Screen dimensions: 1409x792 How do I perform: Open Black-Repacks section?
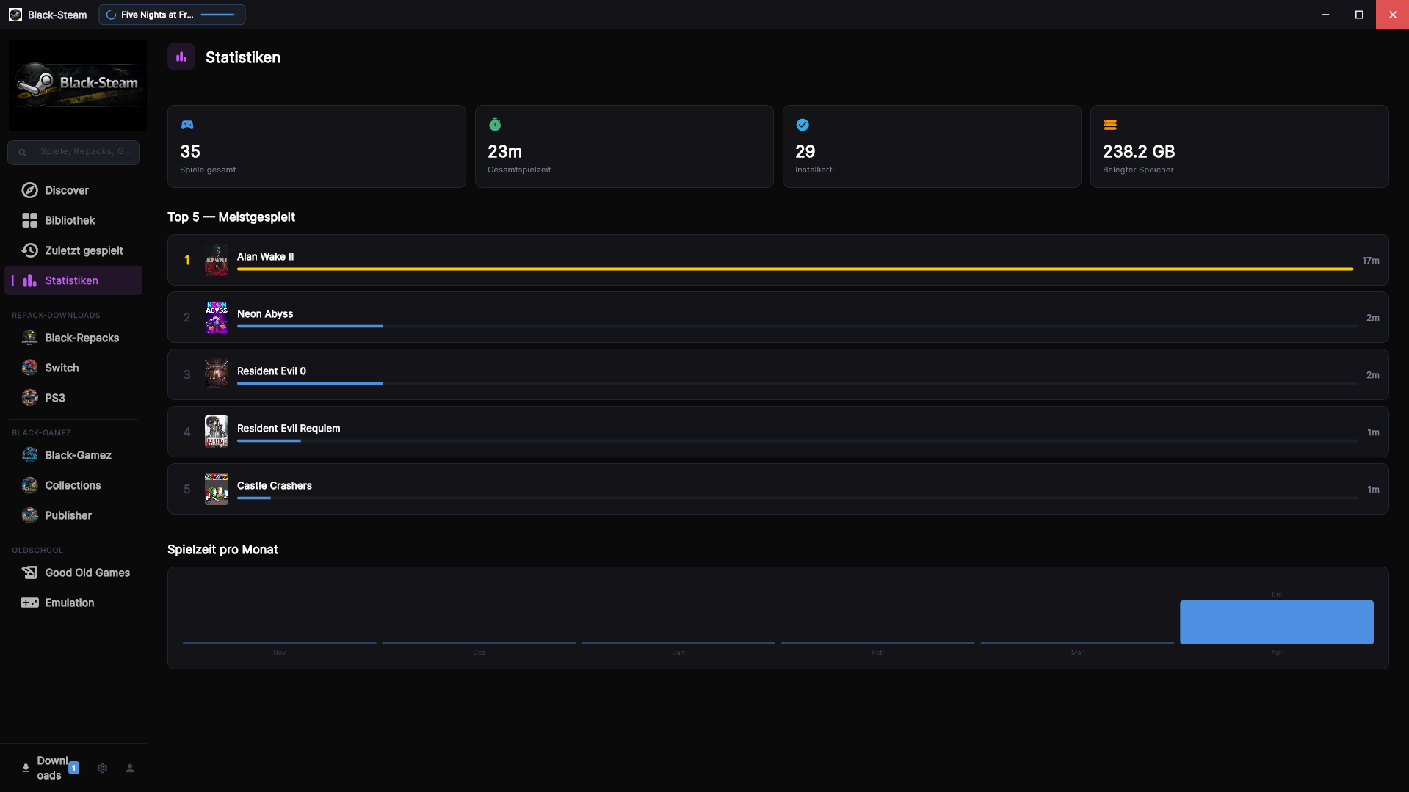pos(73,338)
